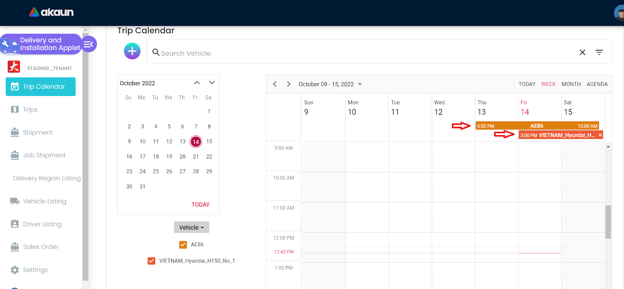Uncheck the AE86 vehicle checkbox
This screenshot has height=289, width=624.
pyautogui.click(x=183, y=245)
